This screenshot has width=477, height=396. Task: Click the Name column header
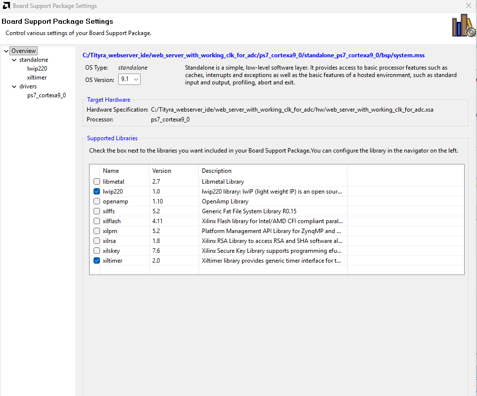tap(111, 171)
